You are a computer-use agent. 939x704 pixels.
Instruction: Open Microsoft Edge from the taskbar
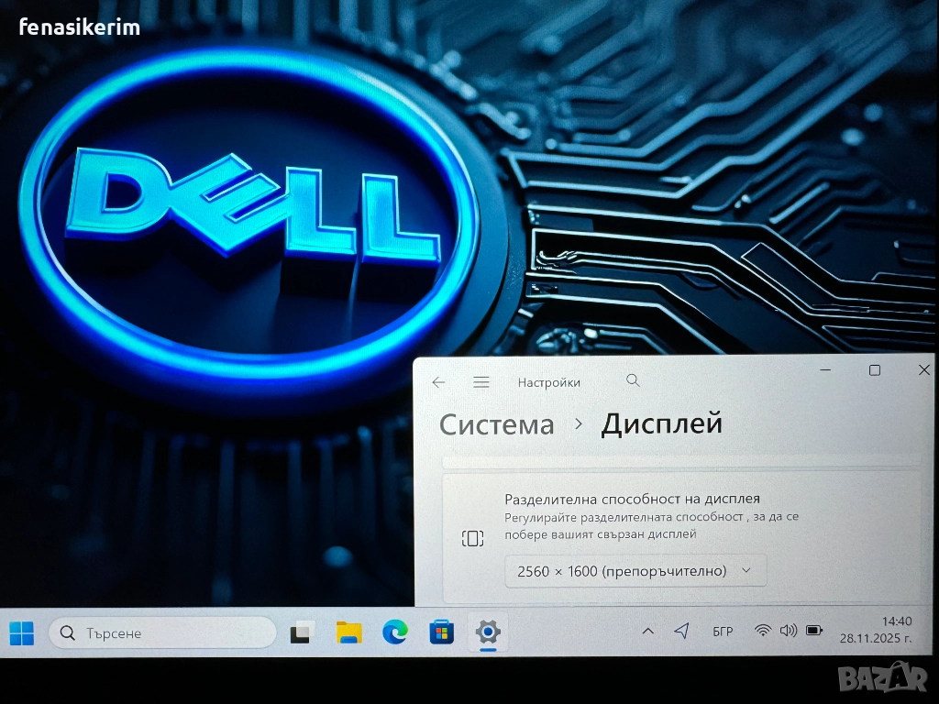tap(395, 632)
